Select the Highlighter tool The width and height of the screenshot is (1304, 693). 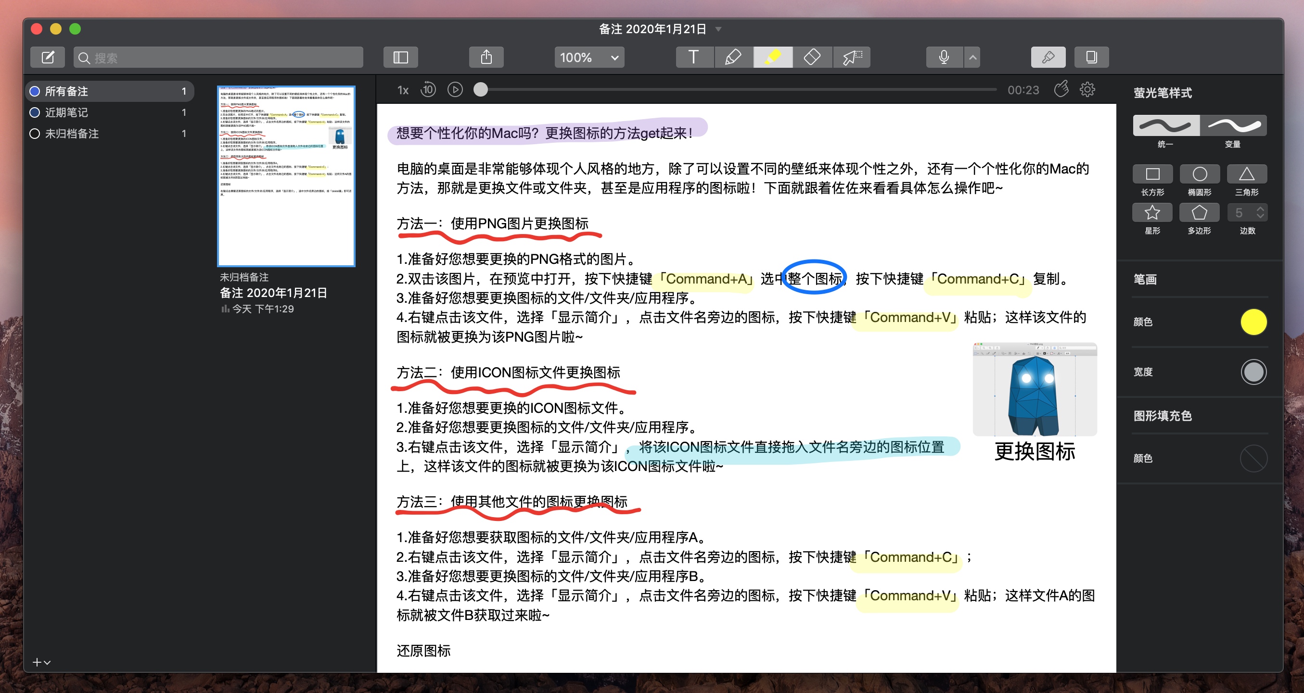pos(773,57)
